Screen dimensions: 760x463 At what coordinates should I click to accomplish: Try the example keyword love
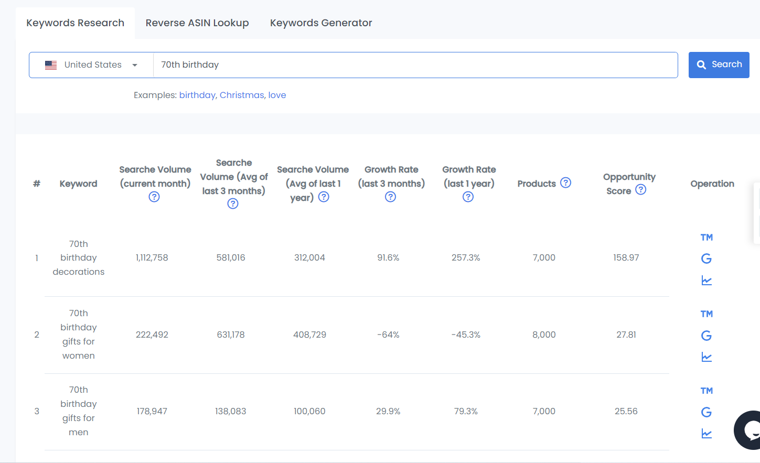tap(277, 95)
